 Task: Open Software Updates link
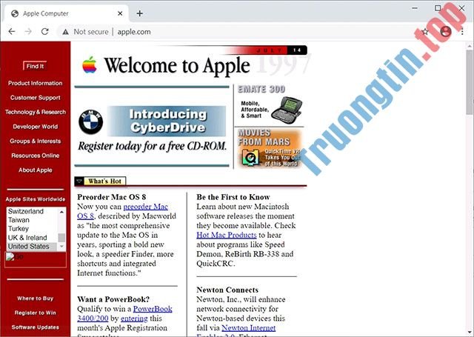[36, 327]
